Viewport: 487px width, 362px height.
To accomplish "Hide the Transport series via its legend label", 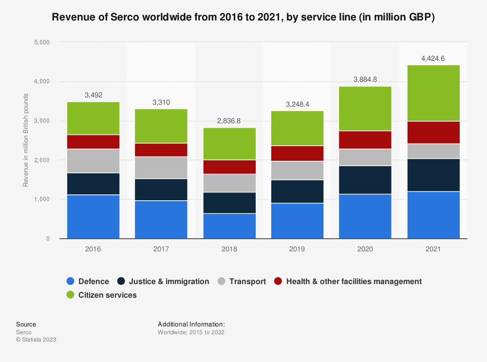I will [247, 281].
